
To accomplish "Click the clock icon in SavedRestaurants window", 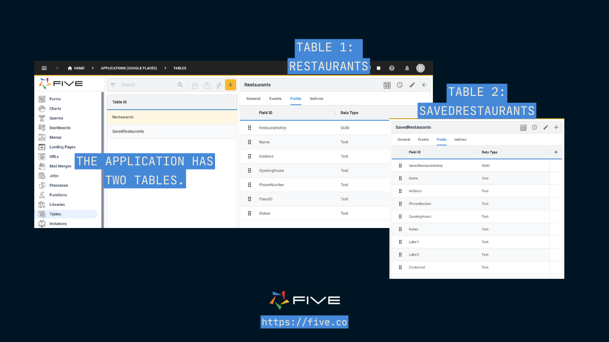I will (x=535, y=127).
